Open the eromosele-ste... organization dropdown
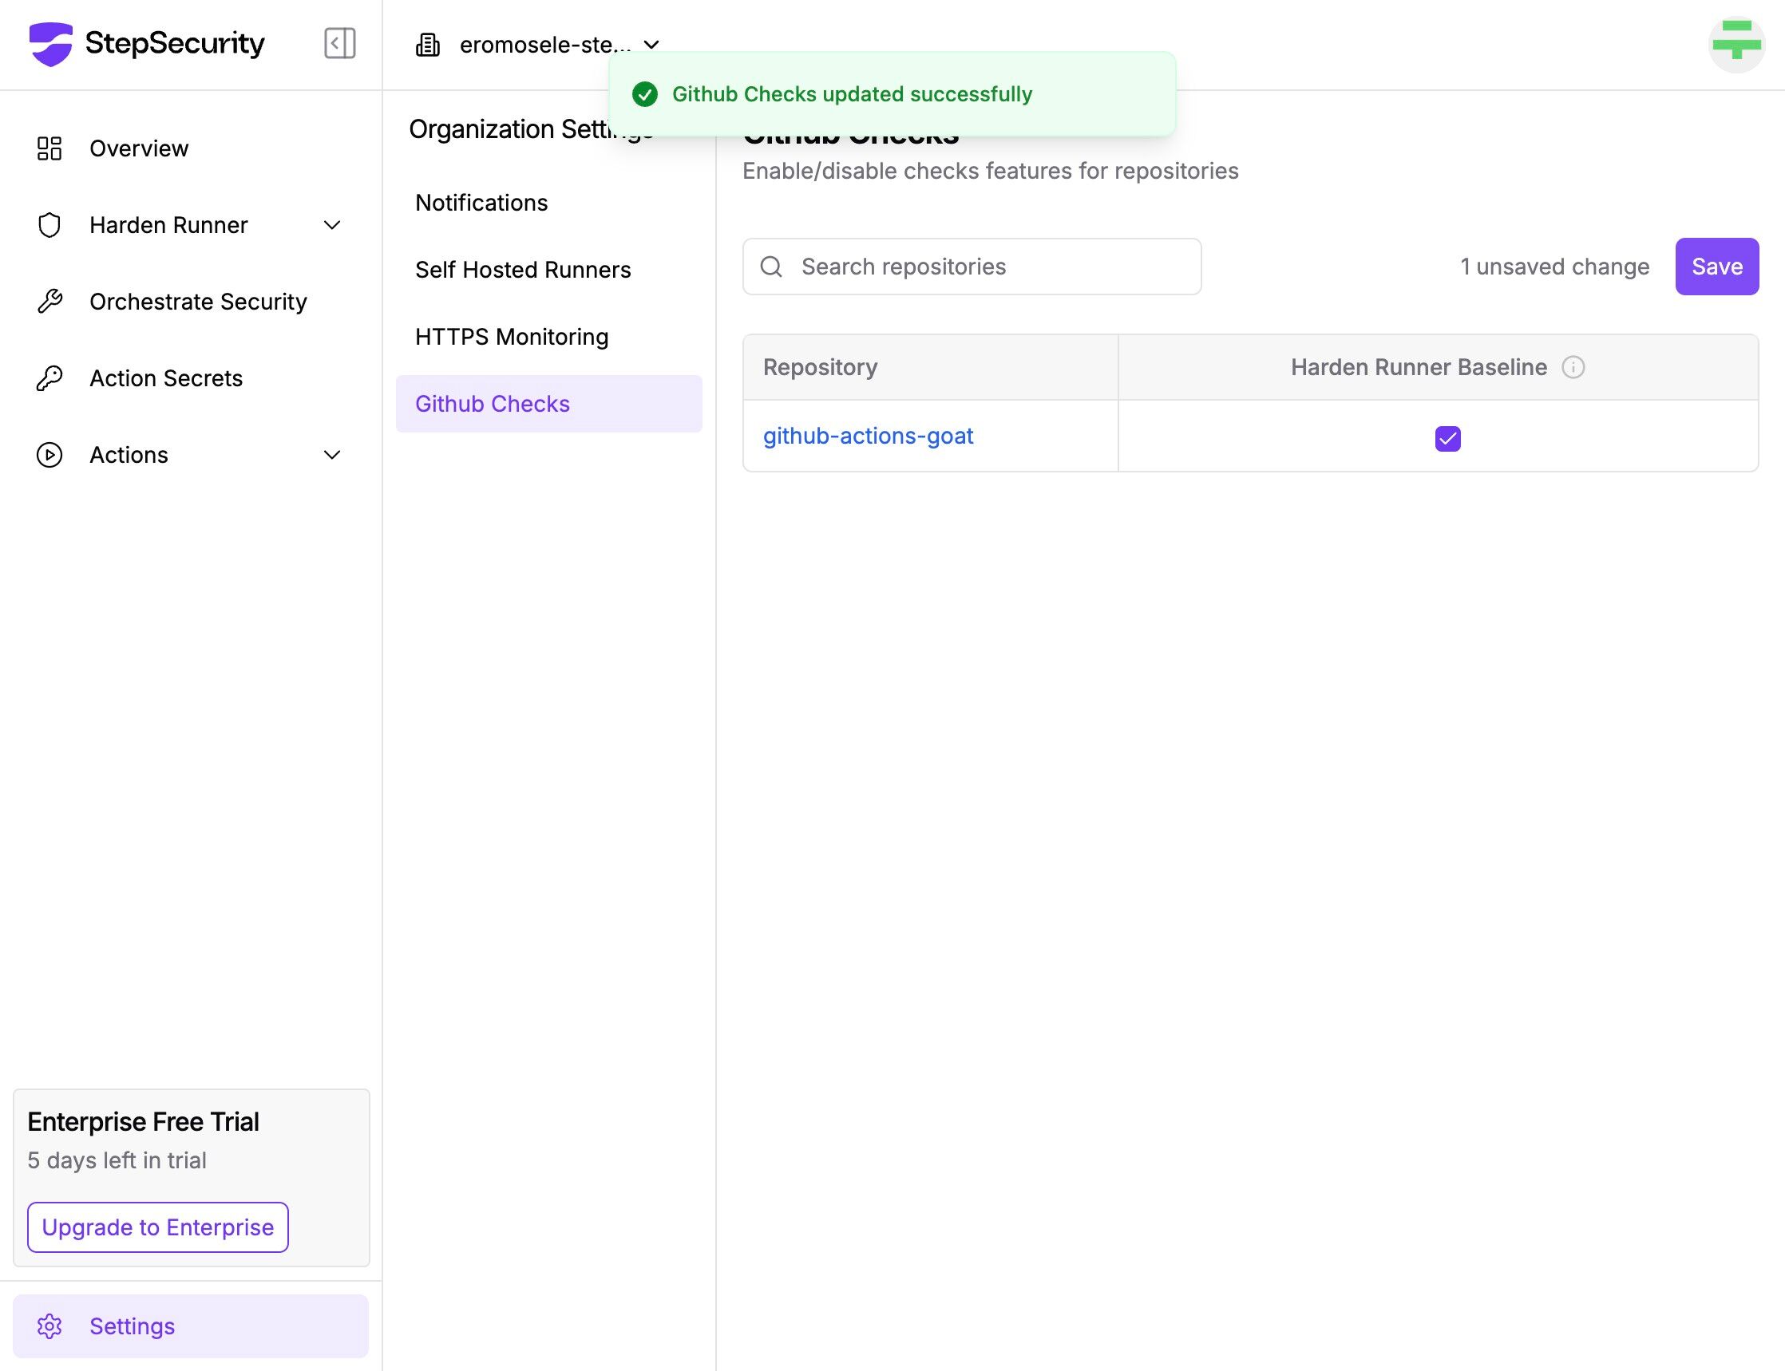The width and height of the screenshot is (1785, 1371). click(x=539, y=45)
